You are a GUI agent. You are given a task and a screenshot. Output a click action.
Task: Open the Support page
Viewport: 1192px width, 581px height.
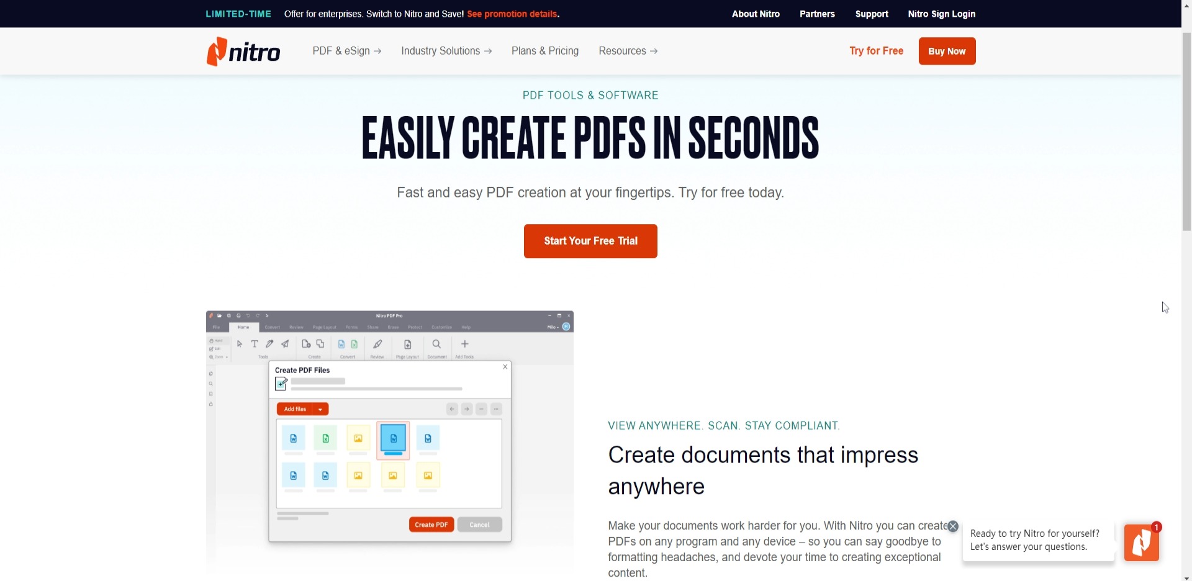[x=872, y=14]
